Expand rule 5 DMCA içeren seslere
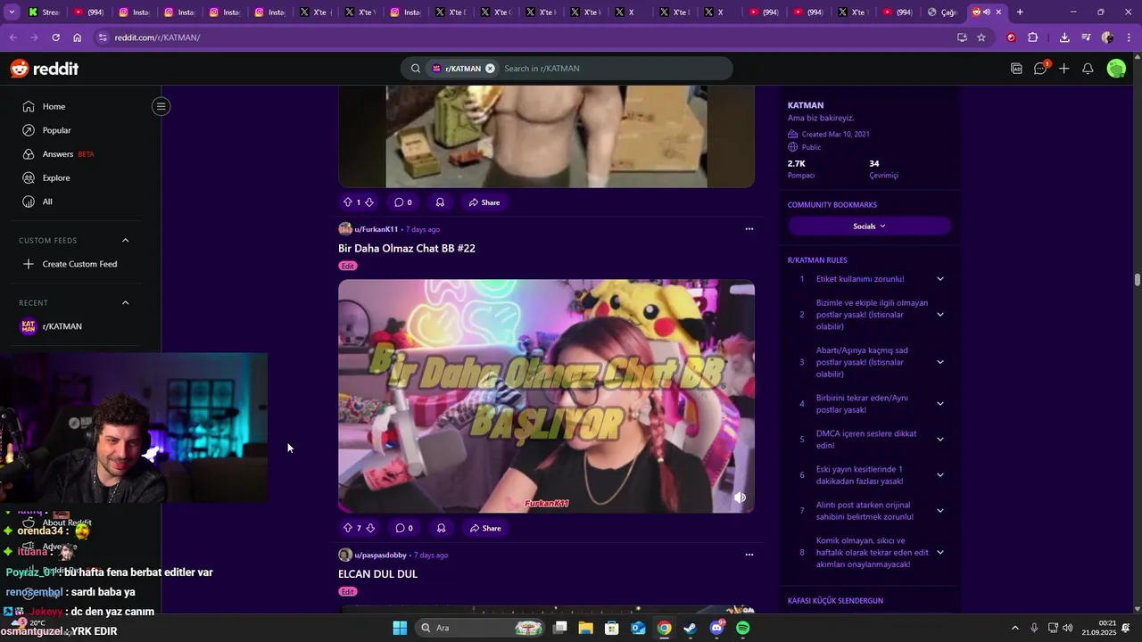1142x642 pixels. point(939,440)
